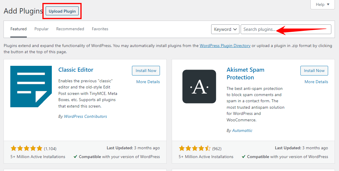Open the Keyword search type dropdown

tap(225, 29)
